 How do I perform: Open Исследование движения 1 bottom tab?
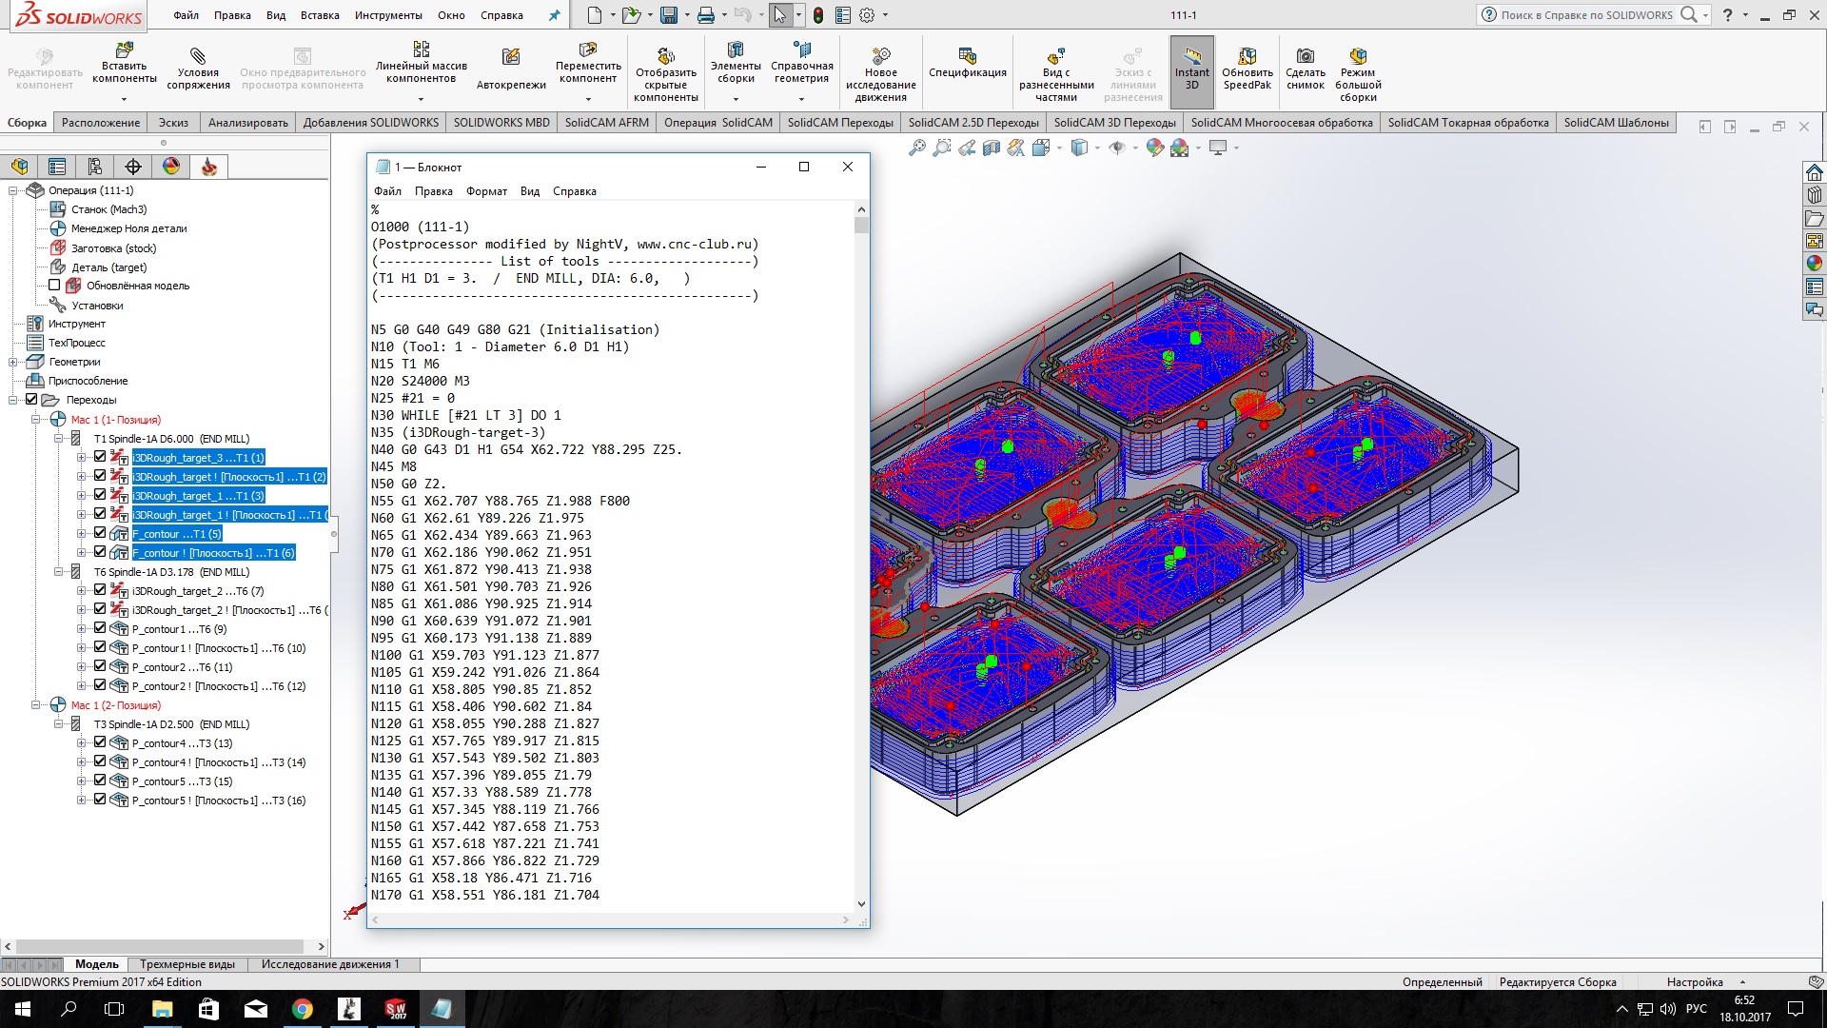(x=329, y=964)
